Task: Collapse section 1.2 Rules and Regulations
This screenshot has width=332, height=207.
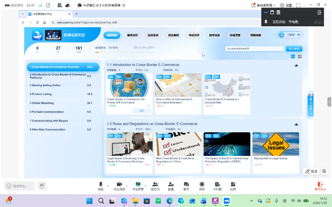Action: point(296,124)
